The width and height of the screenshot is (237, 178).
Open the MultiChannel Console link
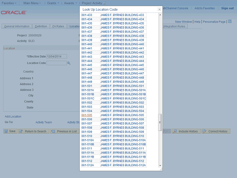coord(175,8)
